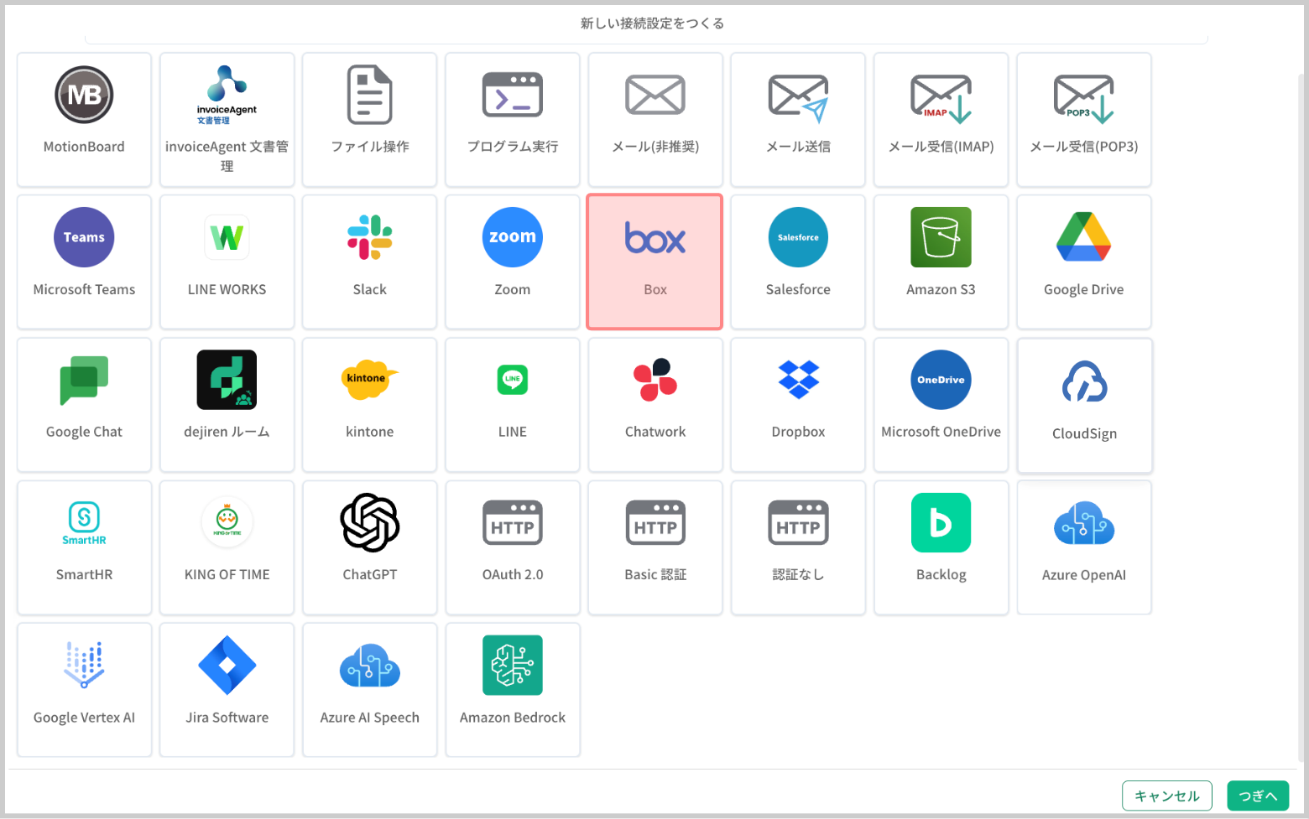Viewport: 1309px width, 819px height.
Task: Pick the Google Drive tile
Action: (x=1084, y=262)
